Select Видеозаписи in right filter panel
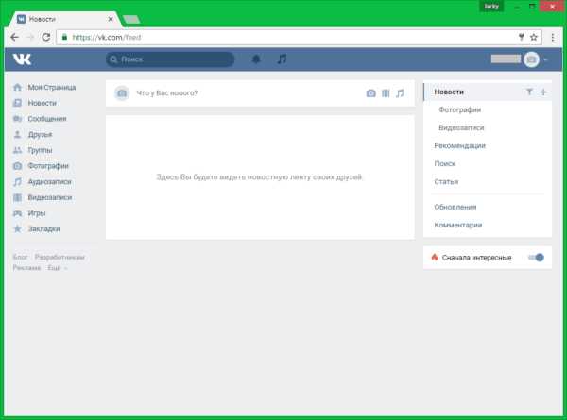Image resolution: width=567 pixels, height=420 pixels. tap(461, 127)
